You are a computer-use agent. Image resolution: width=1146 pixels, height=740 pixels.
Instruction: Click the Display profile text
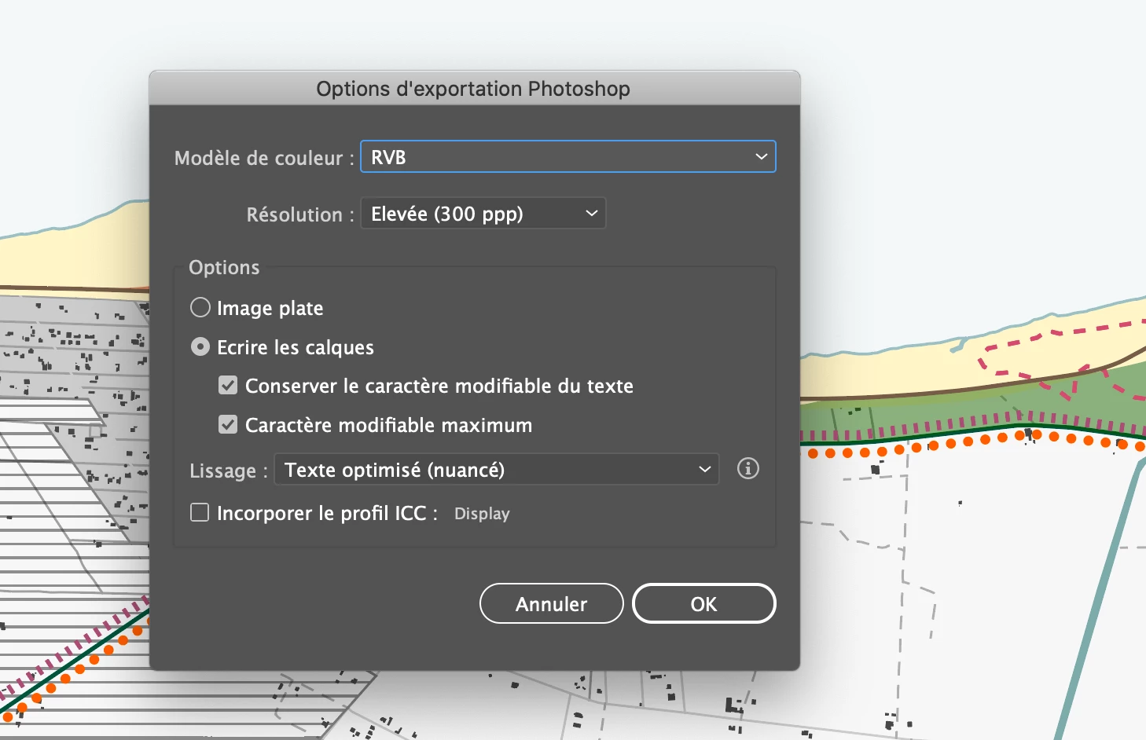482,513
